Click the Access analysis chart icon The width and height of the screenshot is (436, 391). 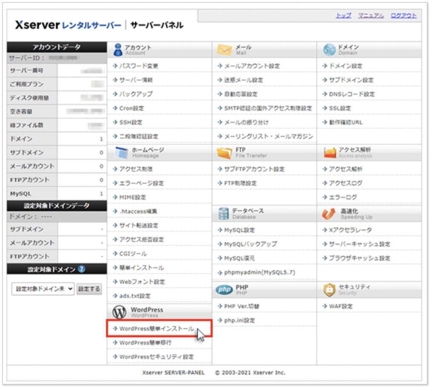coord(330,153)
